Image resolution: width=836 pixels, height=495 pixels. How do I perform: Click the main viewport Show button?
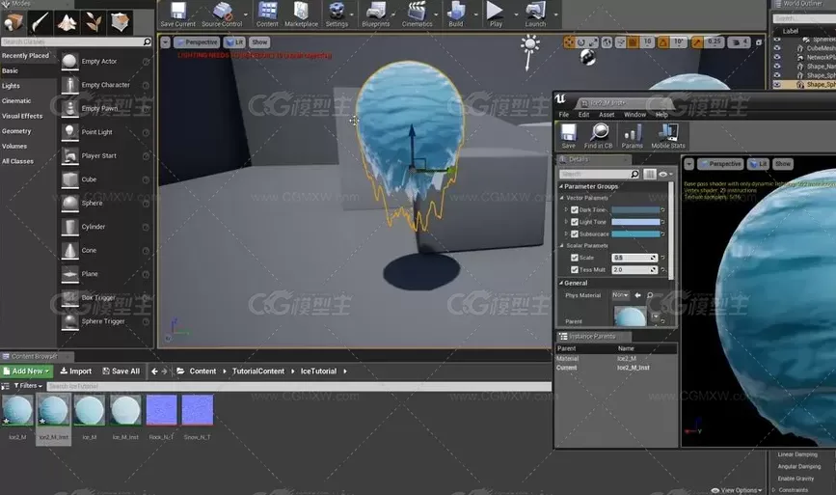pos(259,42)
